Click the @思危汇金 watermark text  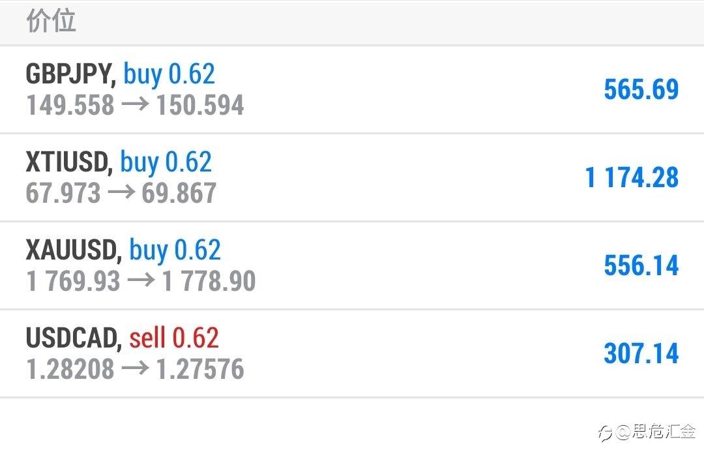click(656, 432)
